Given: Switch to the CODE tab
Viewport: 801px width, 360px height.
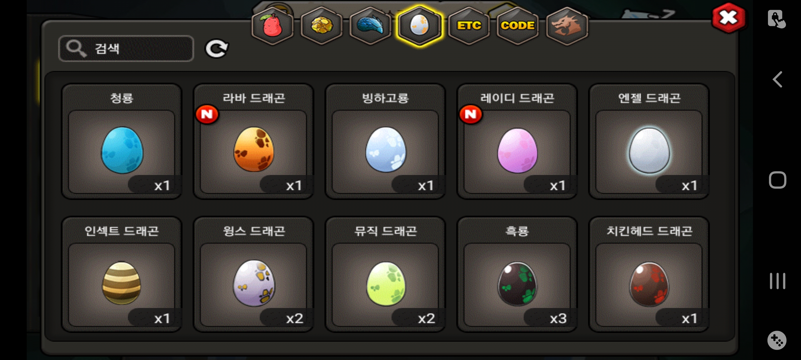Looking at the screenshot, I should [x=518, y=26].
